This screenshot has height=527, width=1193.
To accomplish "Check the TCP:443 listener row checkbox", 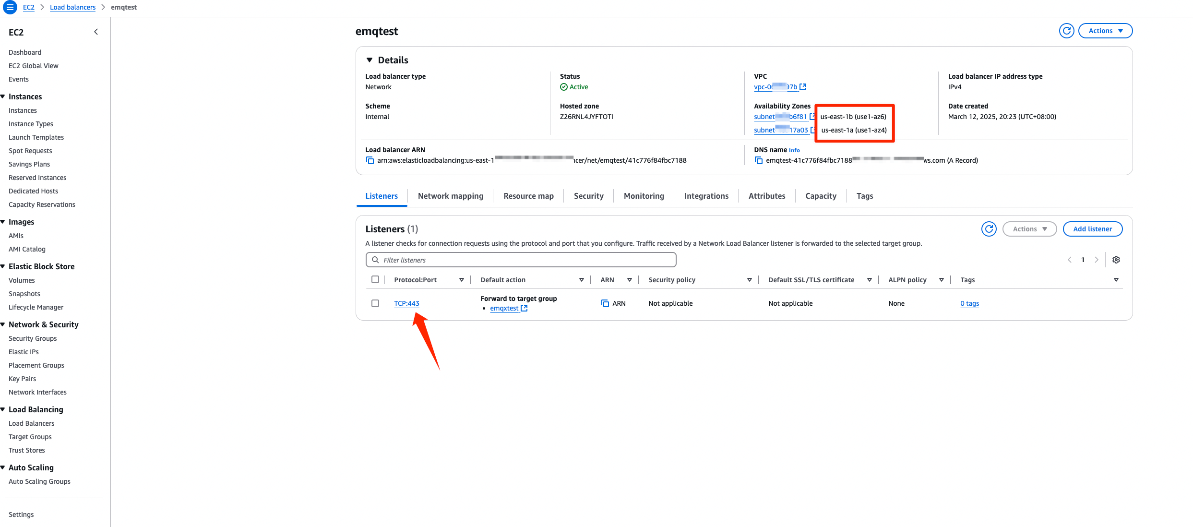I will pyautogui.click(x=375, y=303).
